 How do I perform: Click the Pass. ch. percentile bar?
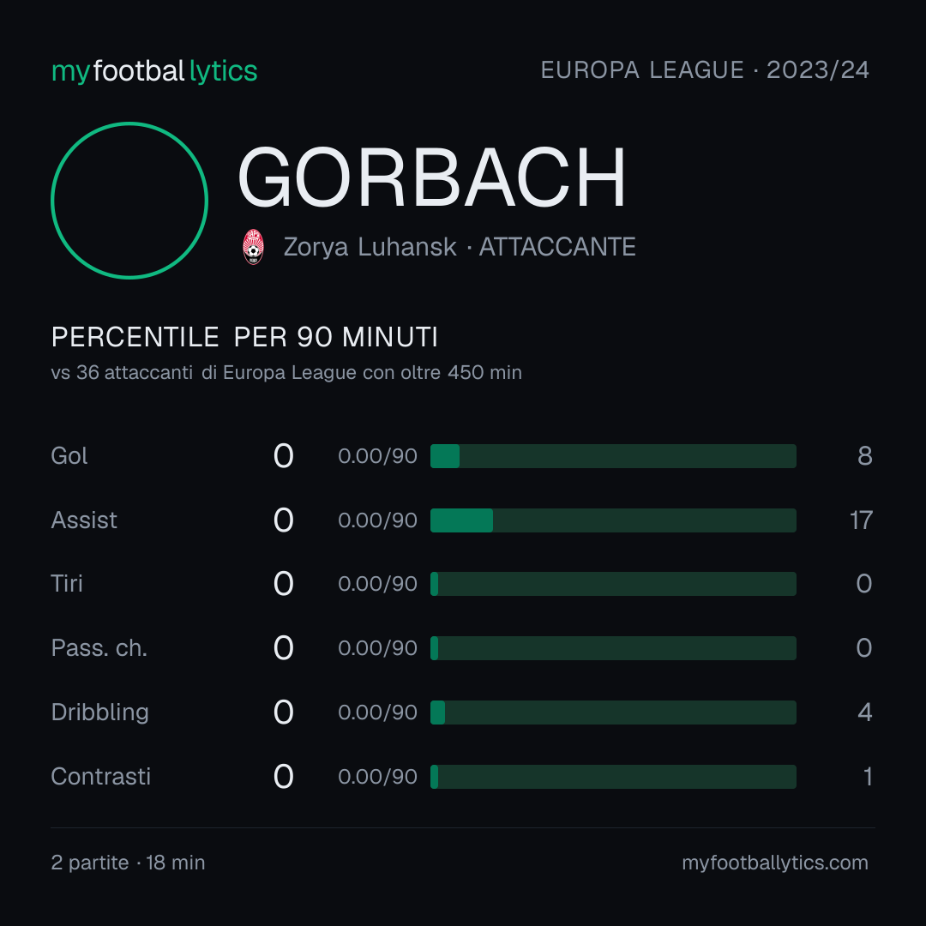tap(613, 648)
